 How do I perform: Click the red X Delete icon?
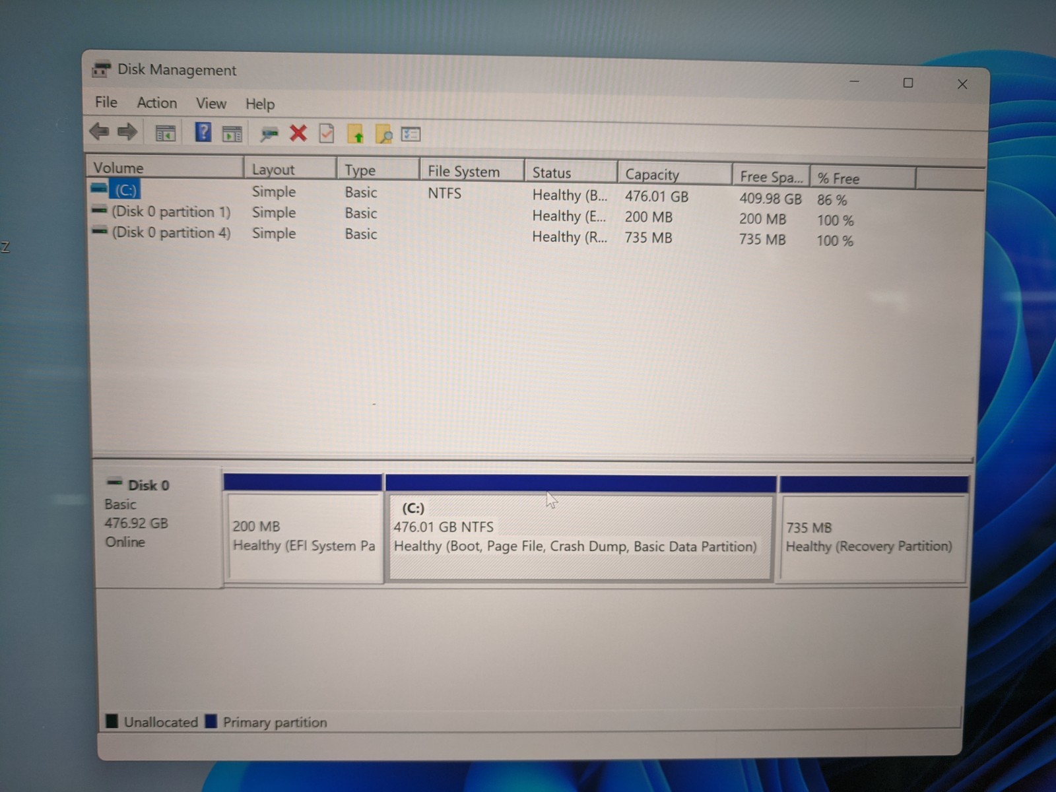pos(298,133)
